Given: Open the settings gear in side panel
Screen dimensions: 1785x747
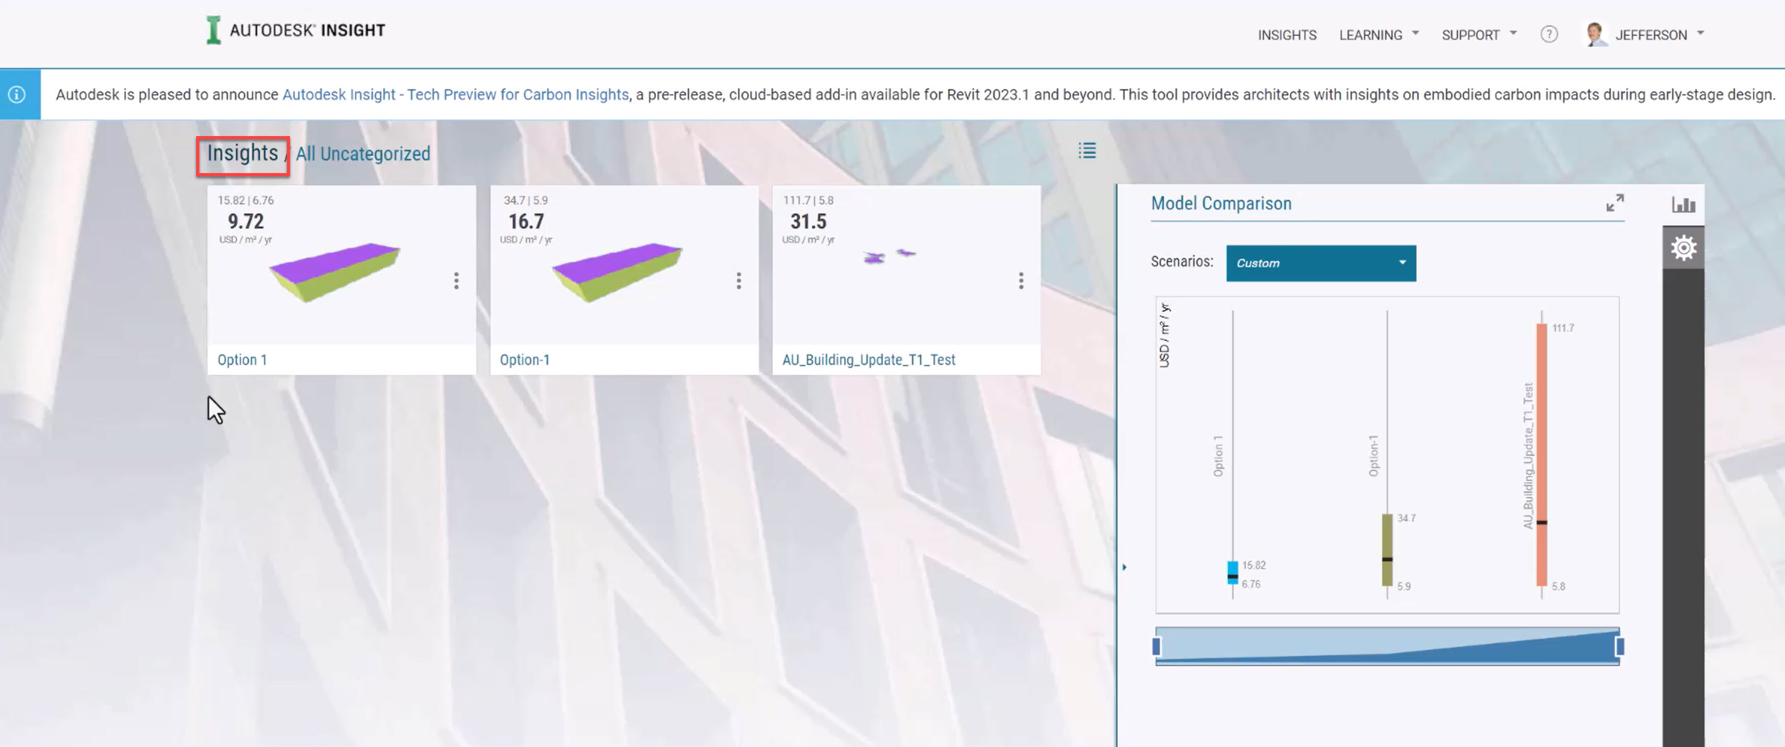Looking at the screenshot, I should click(x=1683, y=248).
